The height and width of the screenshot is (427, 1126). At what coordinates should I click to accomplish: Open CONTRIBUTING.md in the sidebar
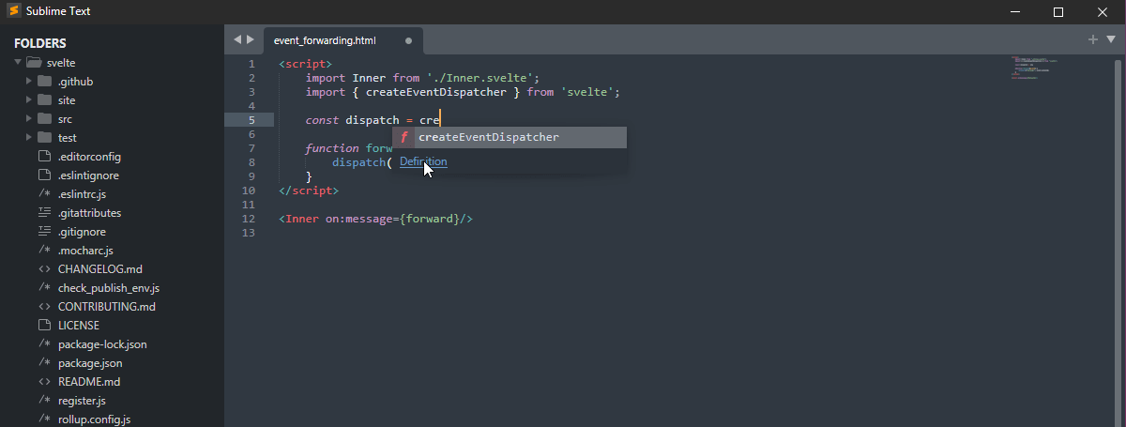tap(107, 307)
